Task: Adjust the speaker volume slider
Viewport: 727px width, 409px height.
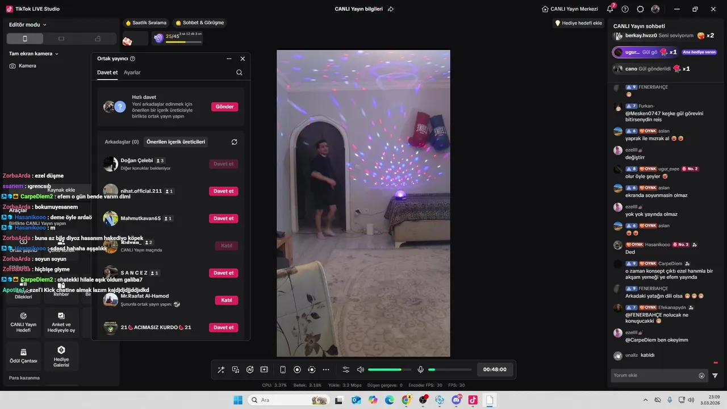Action: (x=390, y=370)
